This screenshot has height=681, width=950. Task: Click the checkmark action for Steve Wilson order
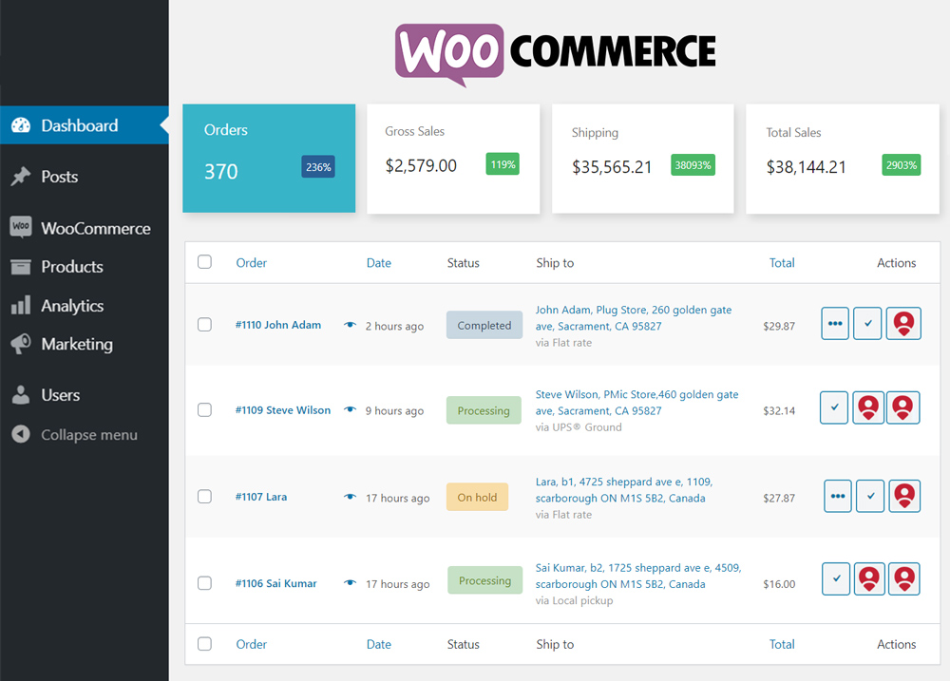click(834, 407)
